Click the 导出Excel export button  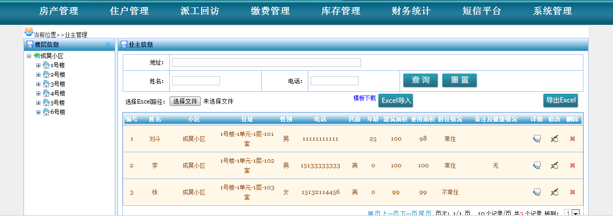click(560, 100)
